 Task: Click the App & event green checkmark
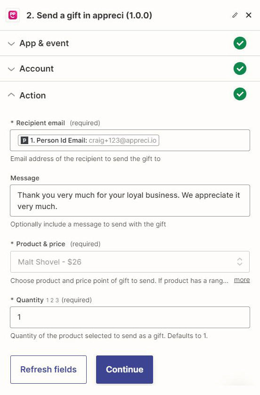[240, 43]
